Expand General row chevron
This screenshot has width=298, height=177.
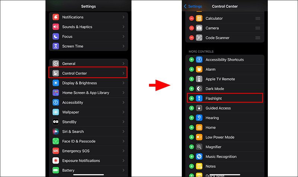123,64
